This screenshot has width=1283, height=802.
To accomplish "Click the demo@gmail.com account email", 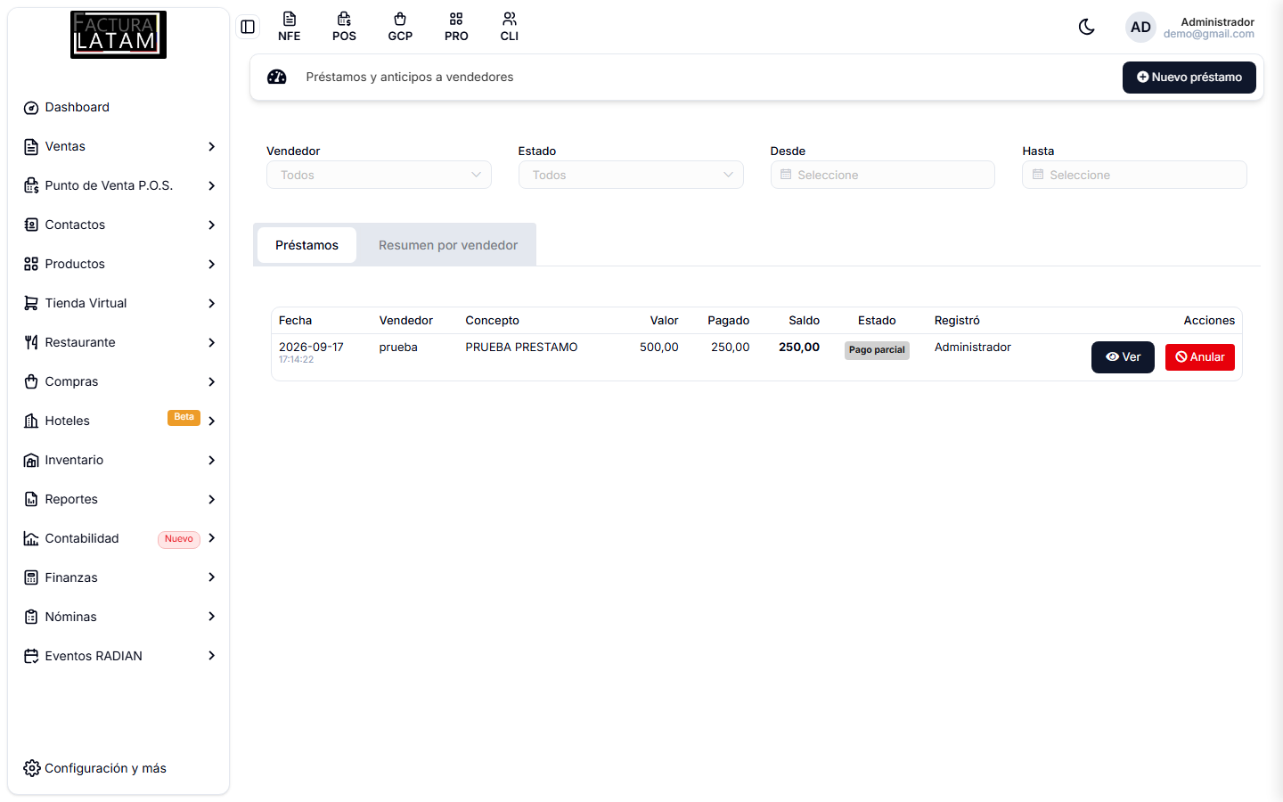I will pos(1208,34).
